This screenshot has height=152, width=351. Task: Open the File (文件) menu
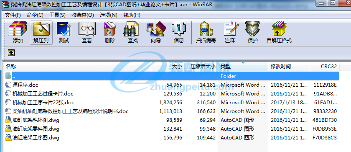[13, 15]
